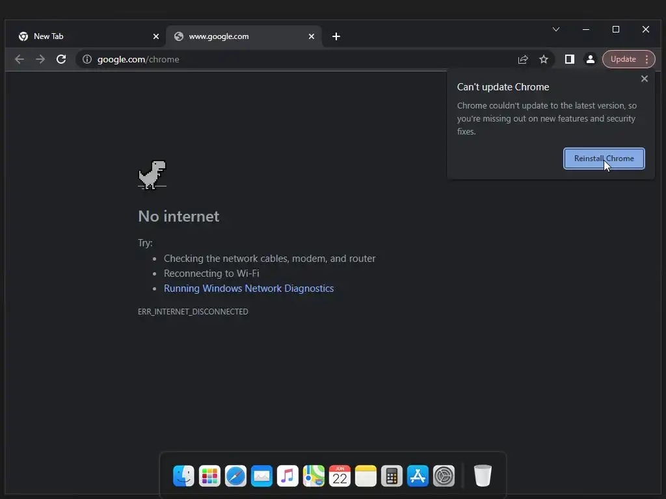Close the New Tab tab
The height and width of the screenshot is (499, 666).
(x=156, y=36)
